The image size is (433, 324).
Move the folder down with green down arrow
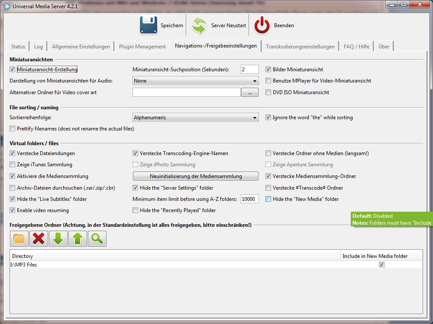[58, 238]
